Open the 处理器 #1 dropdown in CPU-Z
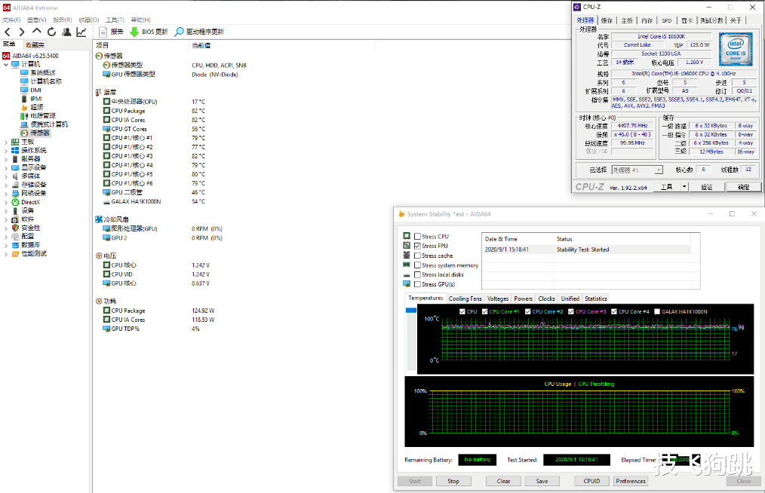 coord(659,170)
